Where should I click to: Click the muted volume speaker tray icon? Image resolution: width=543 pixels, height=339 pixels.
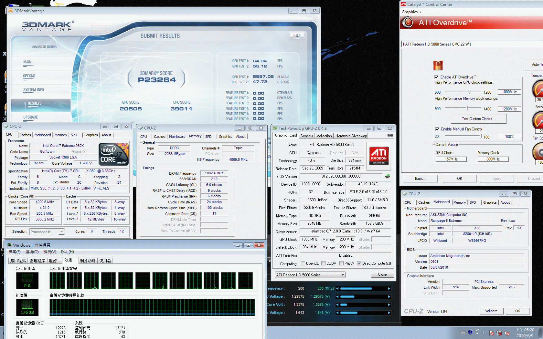click(507, 333)
